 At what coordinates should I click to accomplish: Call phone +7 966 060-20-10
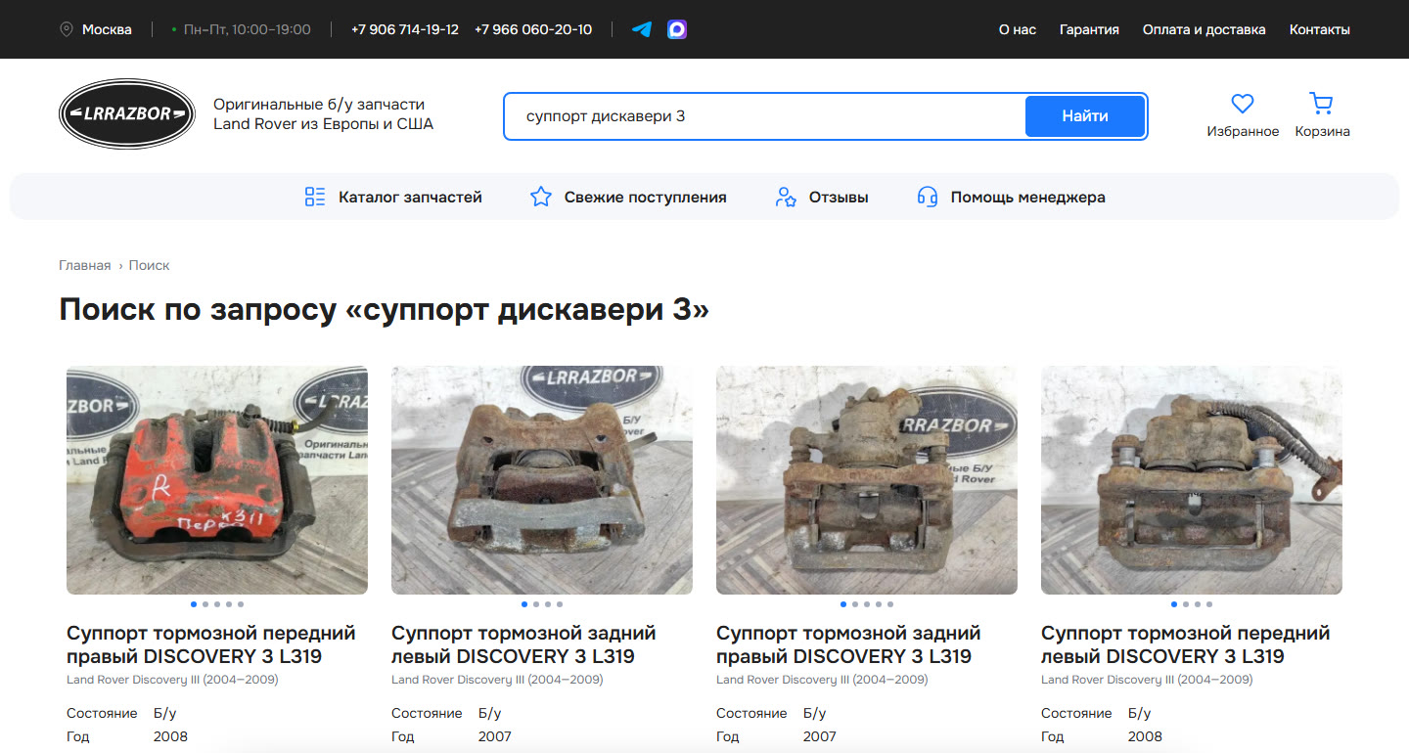click(533, 29)
